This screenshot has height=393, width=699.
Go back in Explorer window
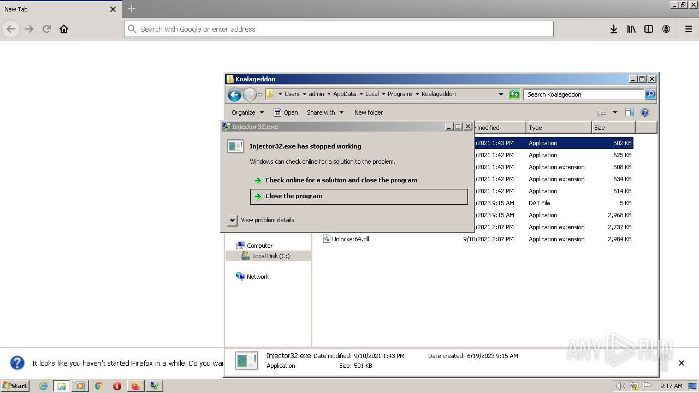coord(234,94)
